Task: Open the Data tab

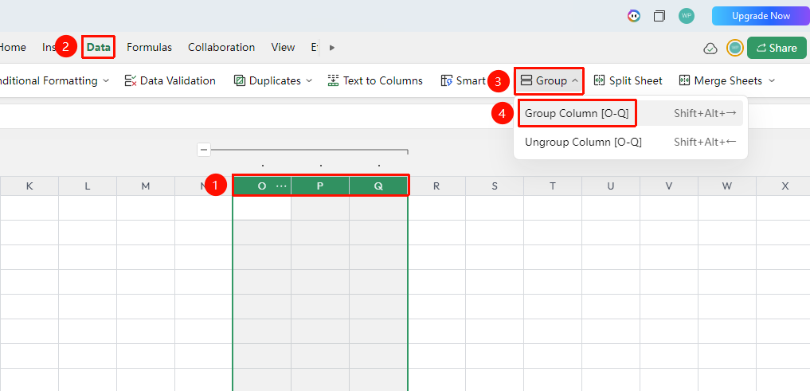Action: pos(98,48)
